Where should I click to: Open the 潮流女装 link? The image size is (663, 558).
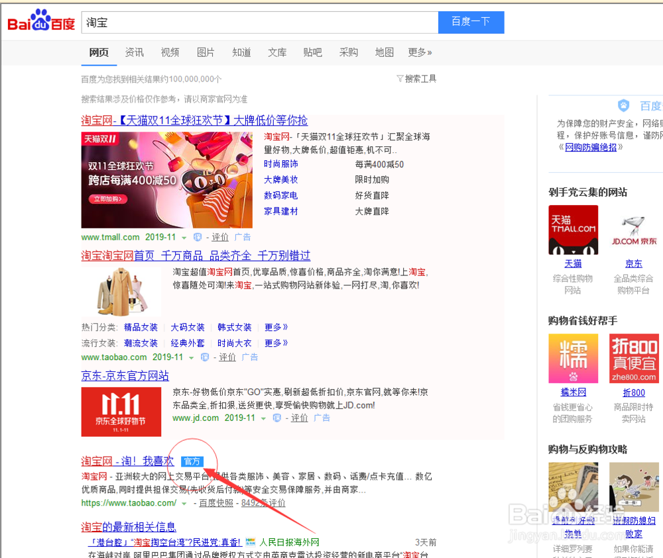click(x=141, y=343)
